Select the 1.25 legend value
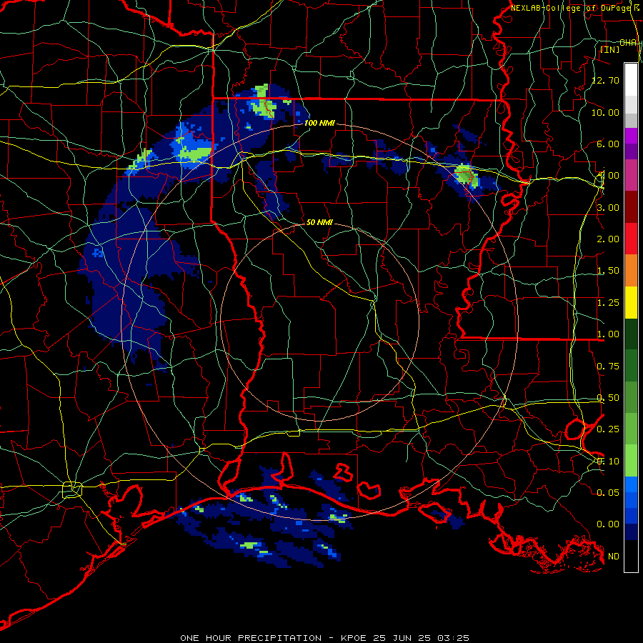The height and width of the screenshot is (643, 643). tap(608, 303)
